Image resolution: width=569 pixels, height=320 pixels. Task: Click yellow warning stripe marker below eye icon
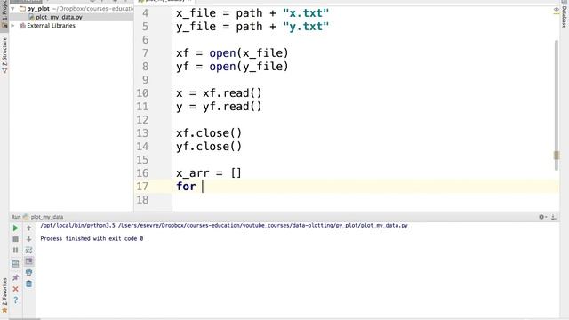[556, 14]
